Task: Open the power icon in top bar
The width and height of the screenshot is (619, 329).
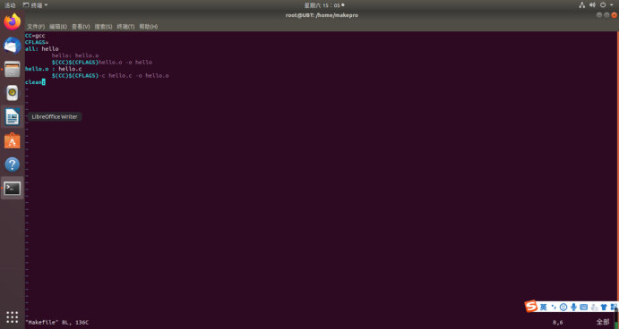Action: pos(603,5)
